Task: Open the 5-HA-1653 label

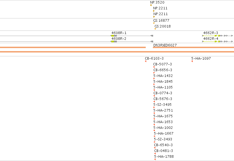Action: [163, 122]
